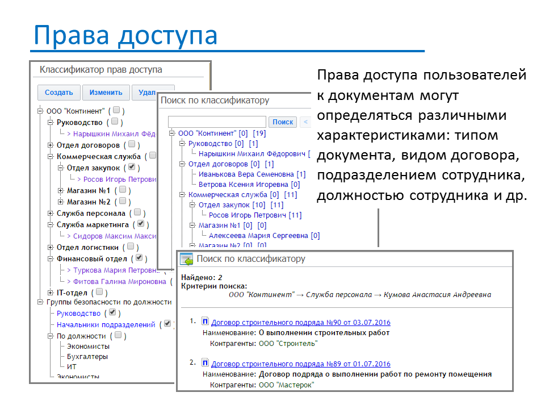
Task: Click the Создать button
Action: (58, 93)
